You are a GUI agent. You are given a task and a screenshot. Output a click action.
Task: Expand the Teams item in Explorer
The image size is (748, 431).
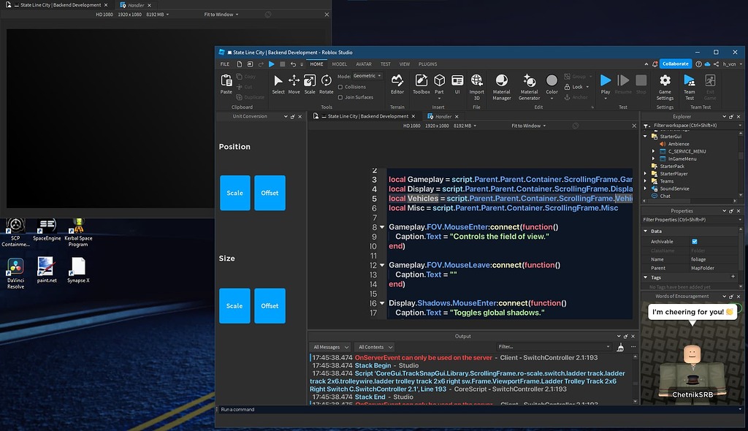pyautogui.click(x=646, y=180)
